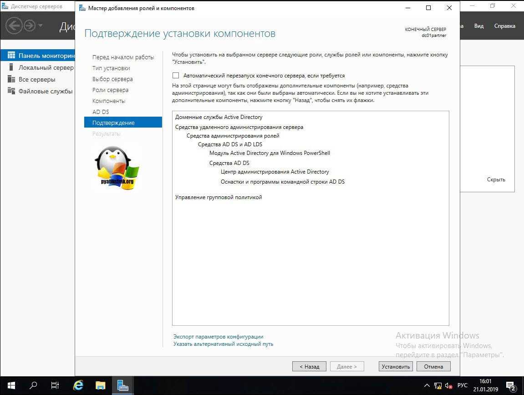Viewport: 524px width, 395px height.
Task: Open Экспорт параметров конфигурации link
Action: tap(218, 337)
